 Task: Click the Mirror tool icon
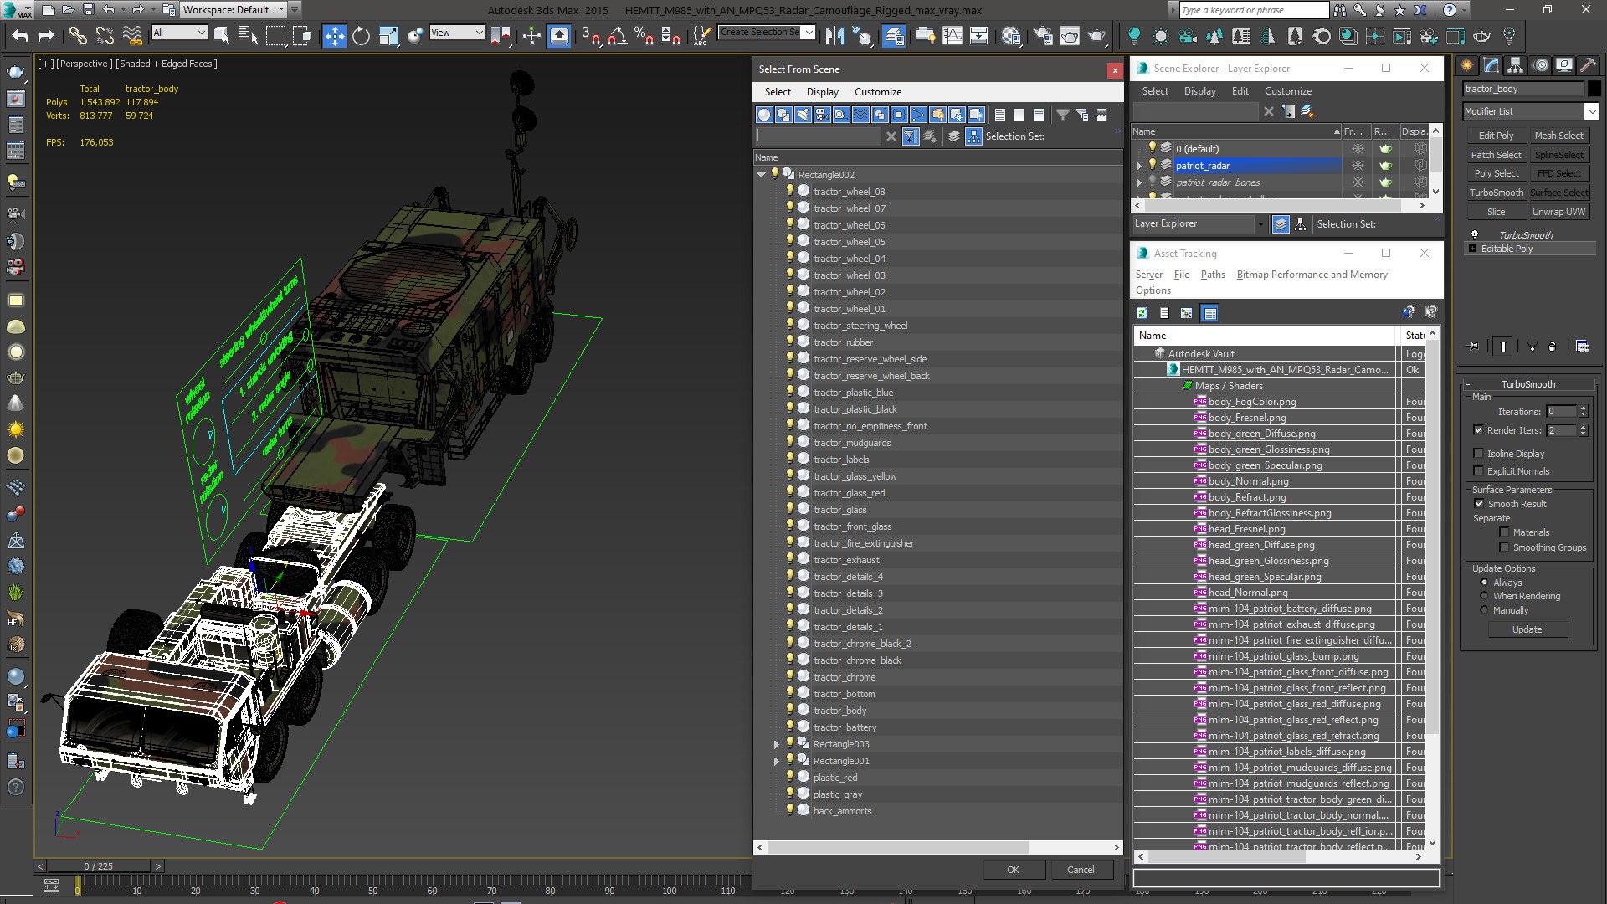[834, 35]
